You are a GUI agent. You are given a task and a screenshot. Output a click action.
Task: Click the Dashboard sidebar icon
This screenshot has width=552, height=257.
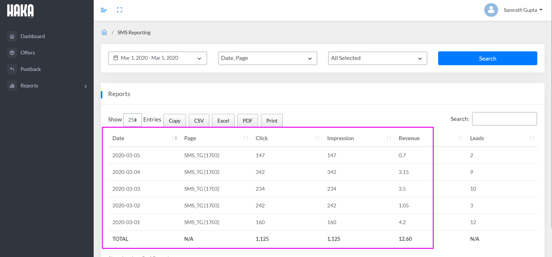click(12, 36)
